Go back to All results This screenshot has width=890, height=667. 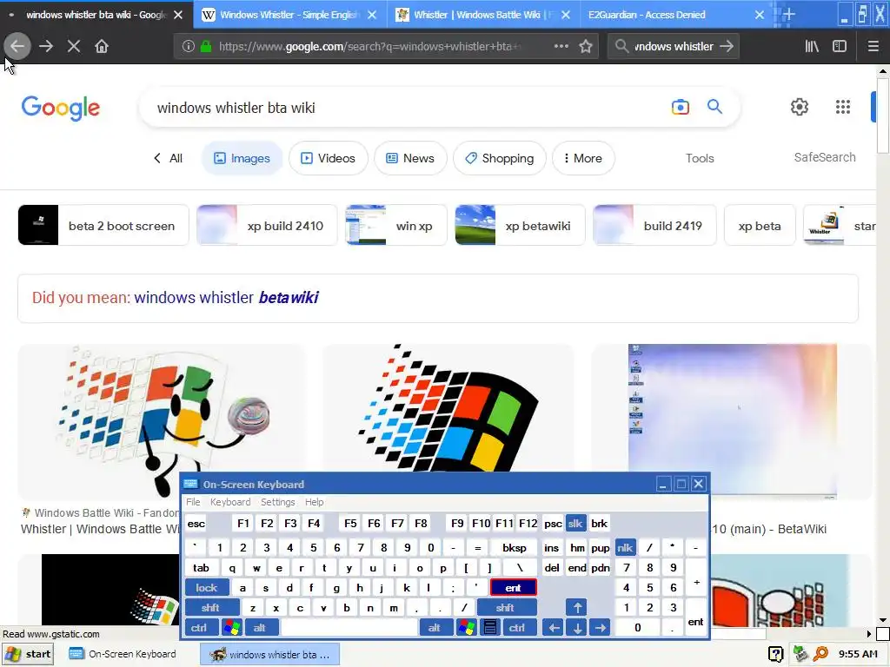tap(168, 158)
